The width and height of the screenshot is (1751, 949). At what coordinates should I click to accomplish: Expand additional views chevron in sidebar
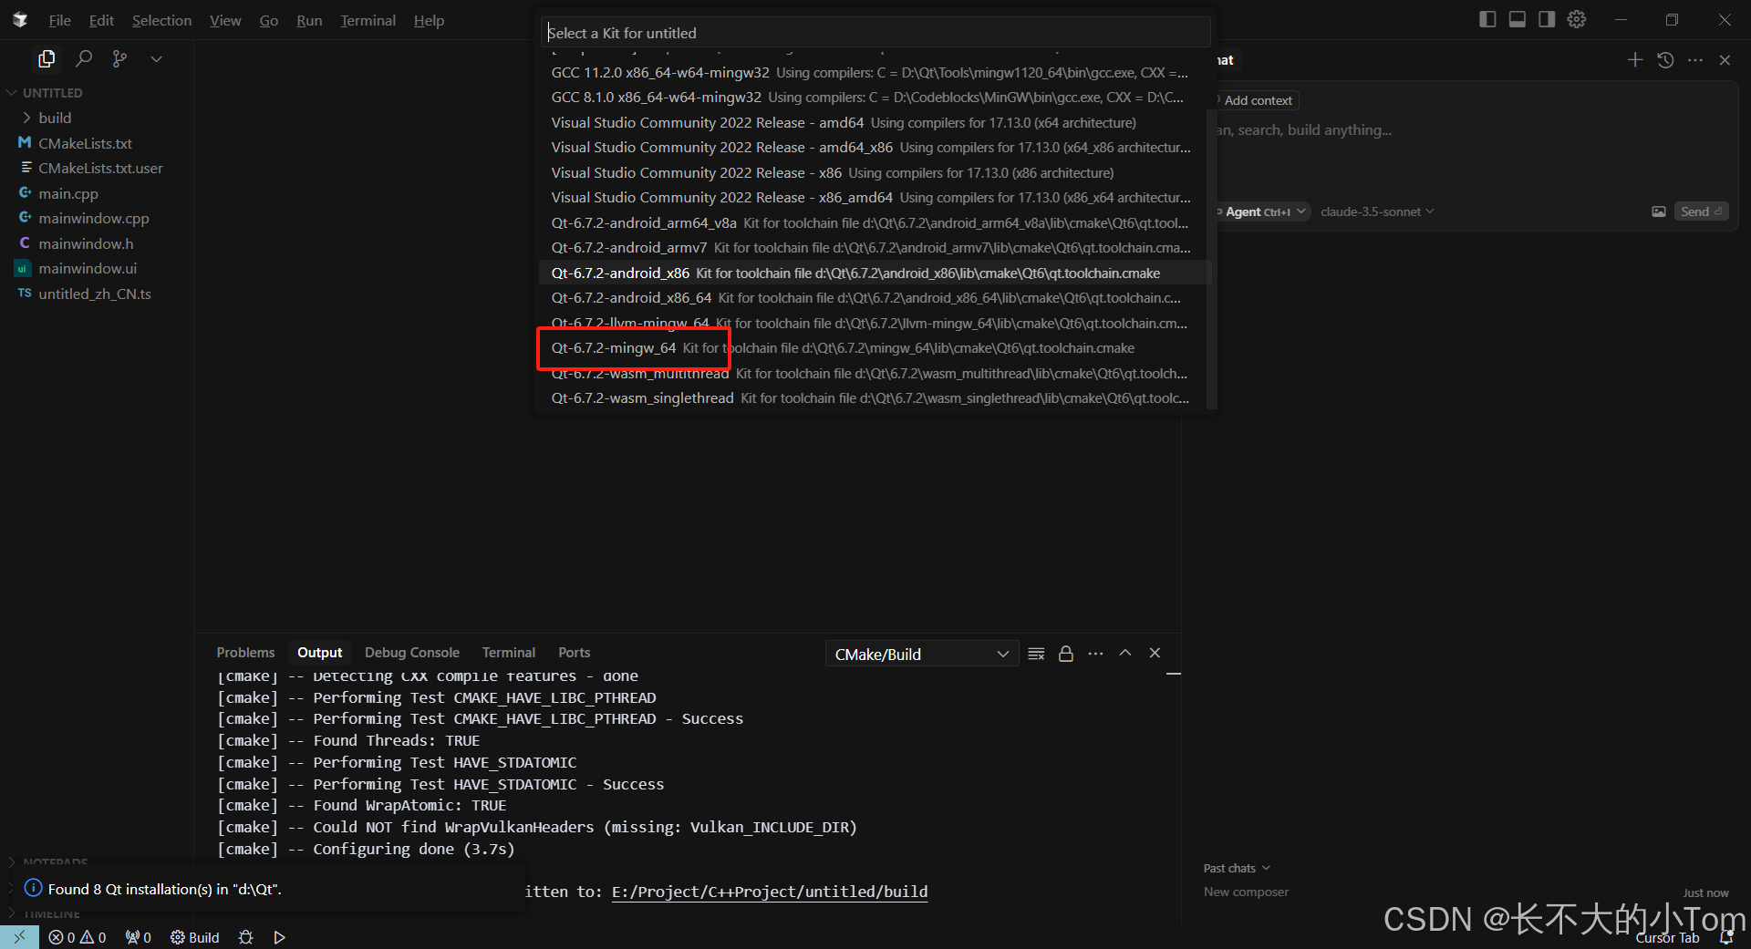click(x=157, y=59)
